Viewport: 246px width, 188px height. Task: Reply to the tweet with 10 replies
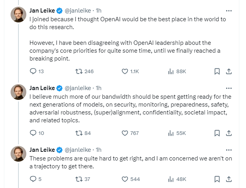coord(33,133)
